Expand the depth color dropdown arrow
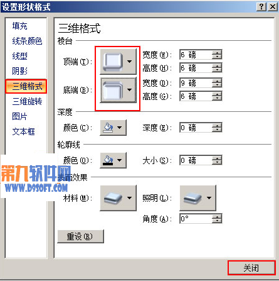Image resolution: width=279 pixels, height=281 pixels. pyautogui.click(x=120, y=128)
